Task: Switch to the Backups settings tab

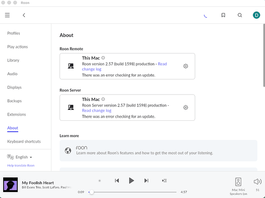Action: point(14,101)
